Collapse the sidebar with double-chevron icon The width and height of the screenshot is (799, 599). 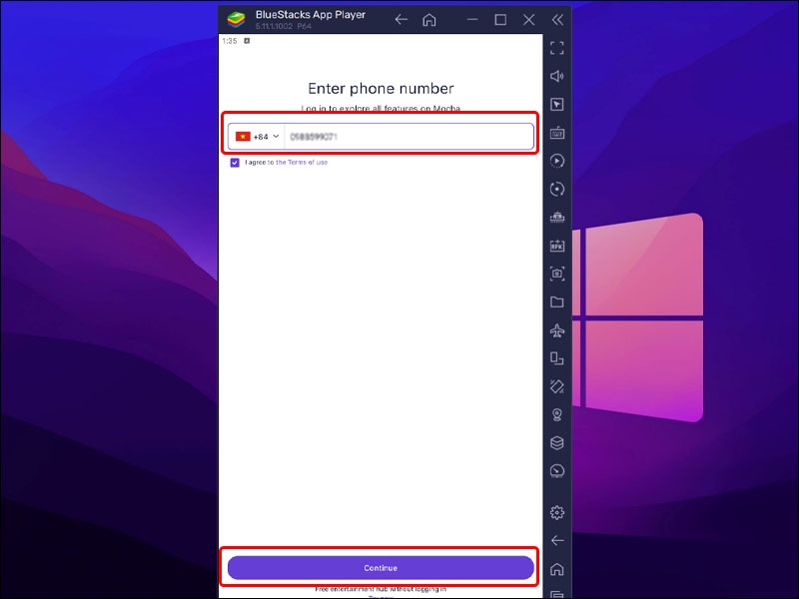coord(557,20)
